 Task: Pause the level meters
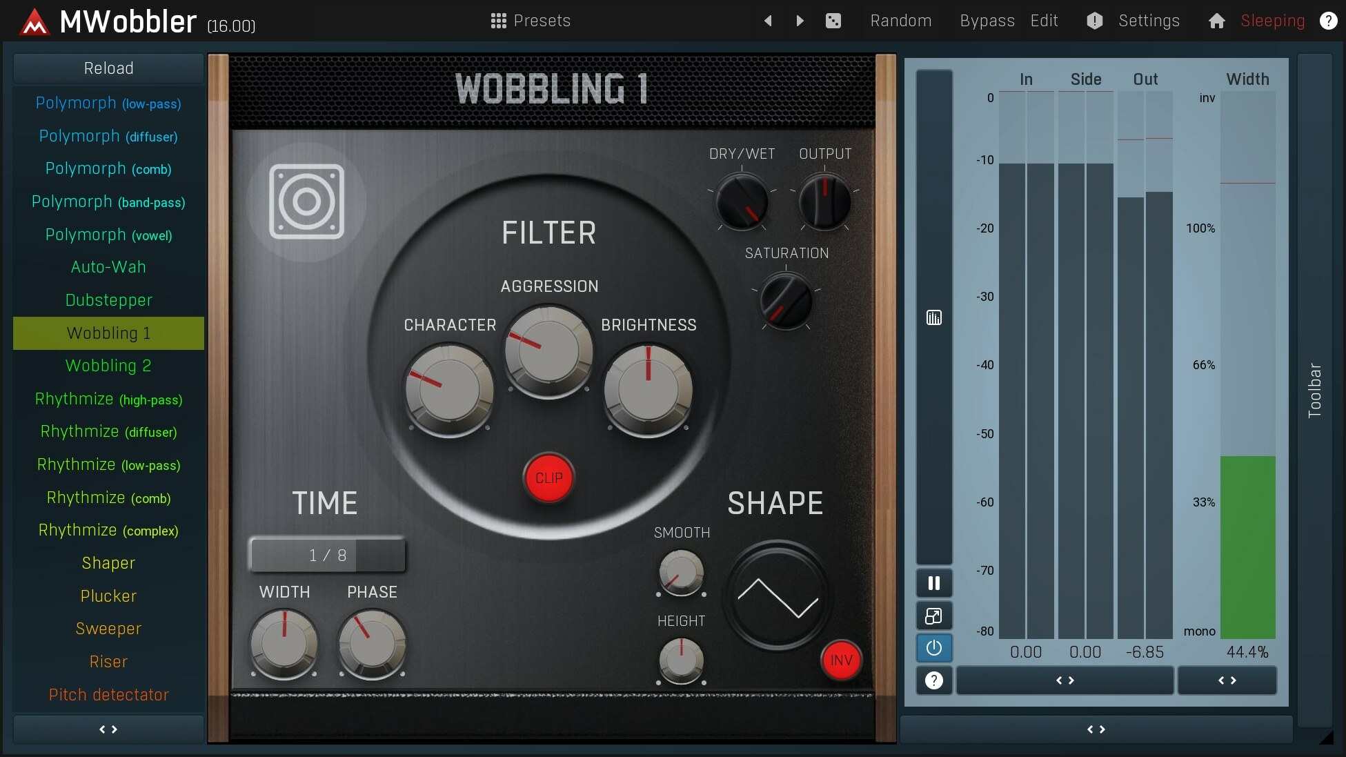pyautogui.click(x=933, y=583)
